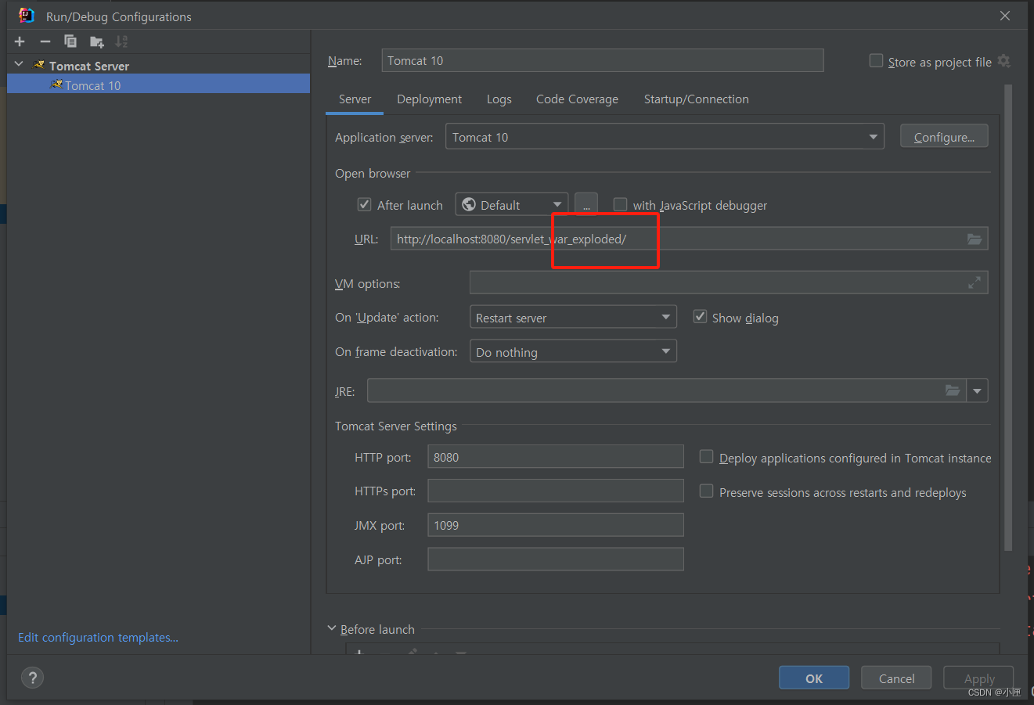Switch to the Startup/Connection tab
Viewport: 1034px width, 705px height.
(696, 99)
